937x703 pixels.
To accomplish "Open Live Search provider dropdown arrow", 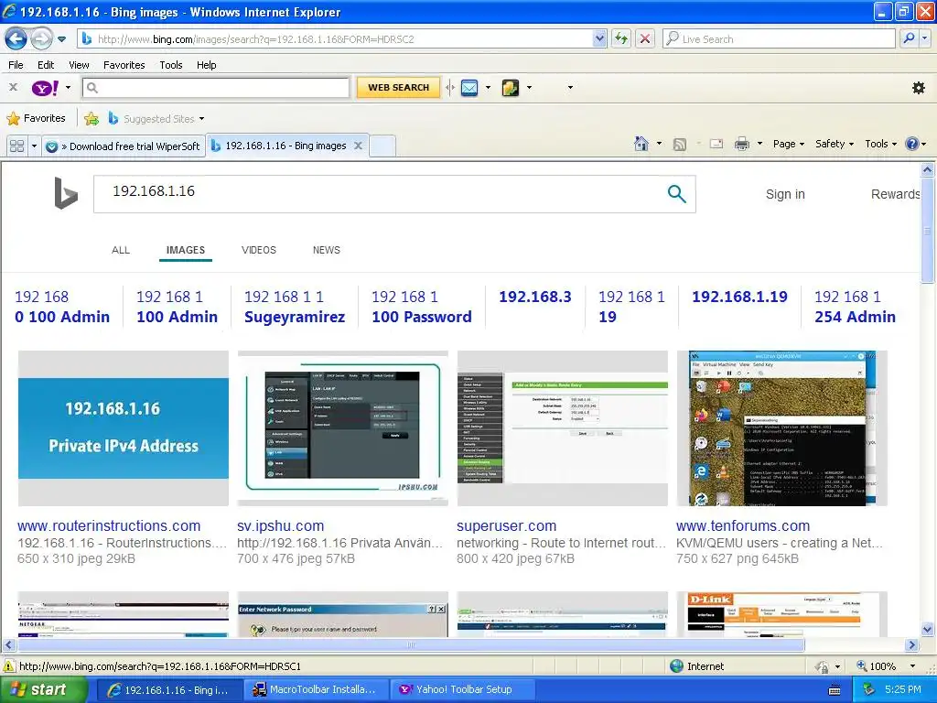I will pyautogui.click(x=925, y=39).
